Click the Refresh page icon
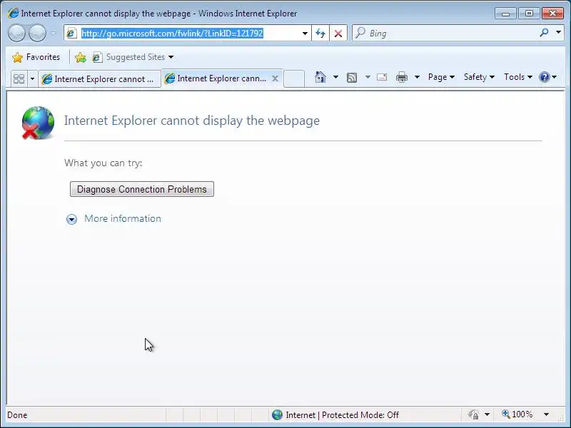The height and width of the screenshot is (428, 571). 320,34
